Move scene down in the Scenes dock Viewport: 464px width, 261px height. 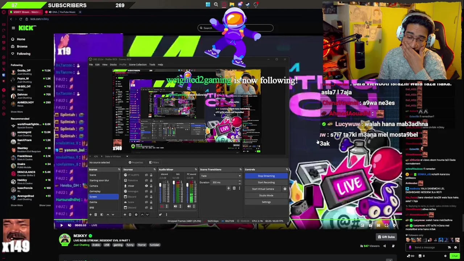[113, 215]
